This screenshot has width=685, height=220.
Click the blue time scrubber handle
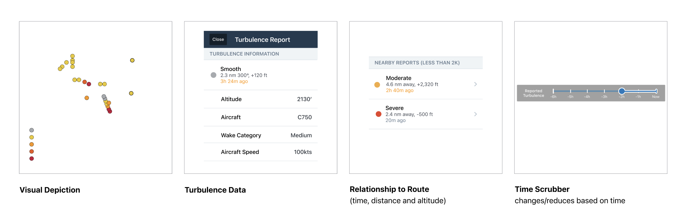click(x=622, y=91)
